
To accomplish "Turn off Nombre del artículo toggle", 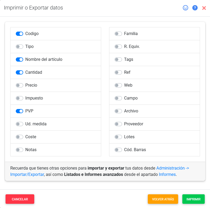I will 19,60.
